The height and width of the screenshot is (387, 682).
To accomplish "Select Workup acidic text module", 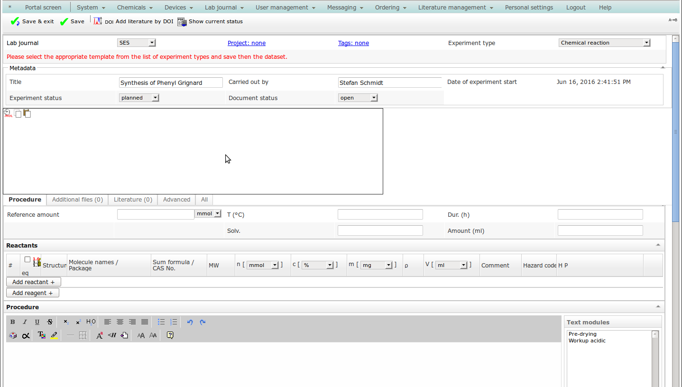I will [587, 341].
